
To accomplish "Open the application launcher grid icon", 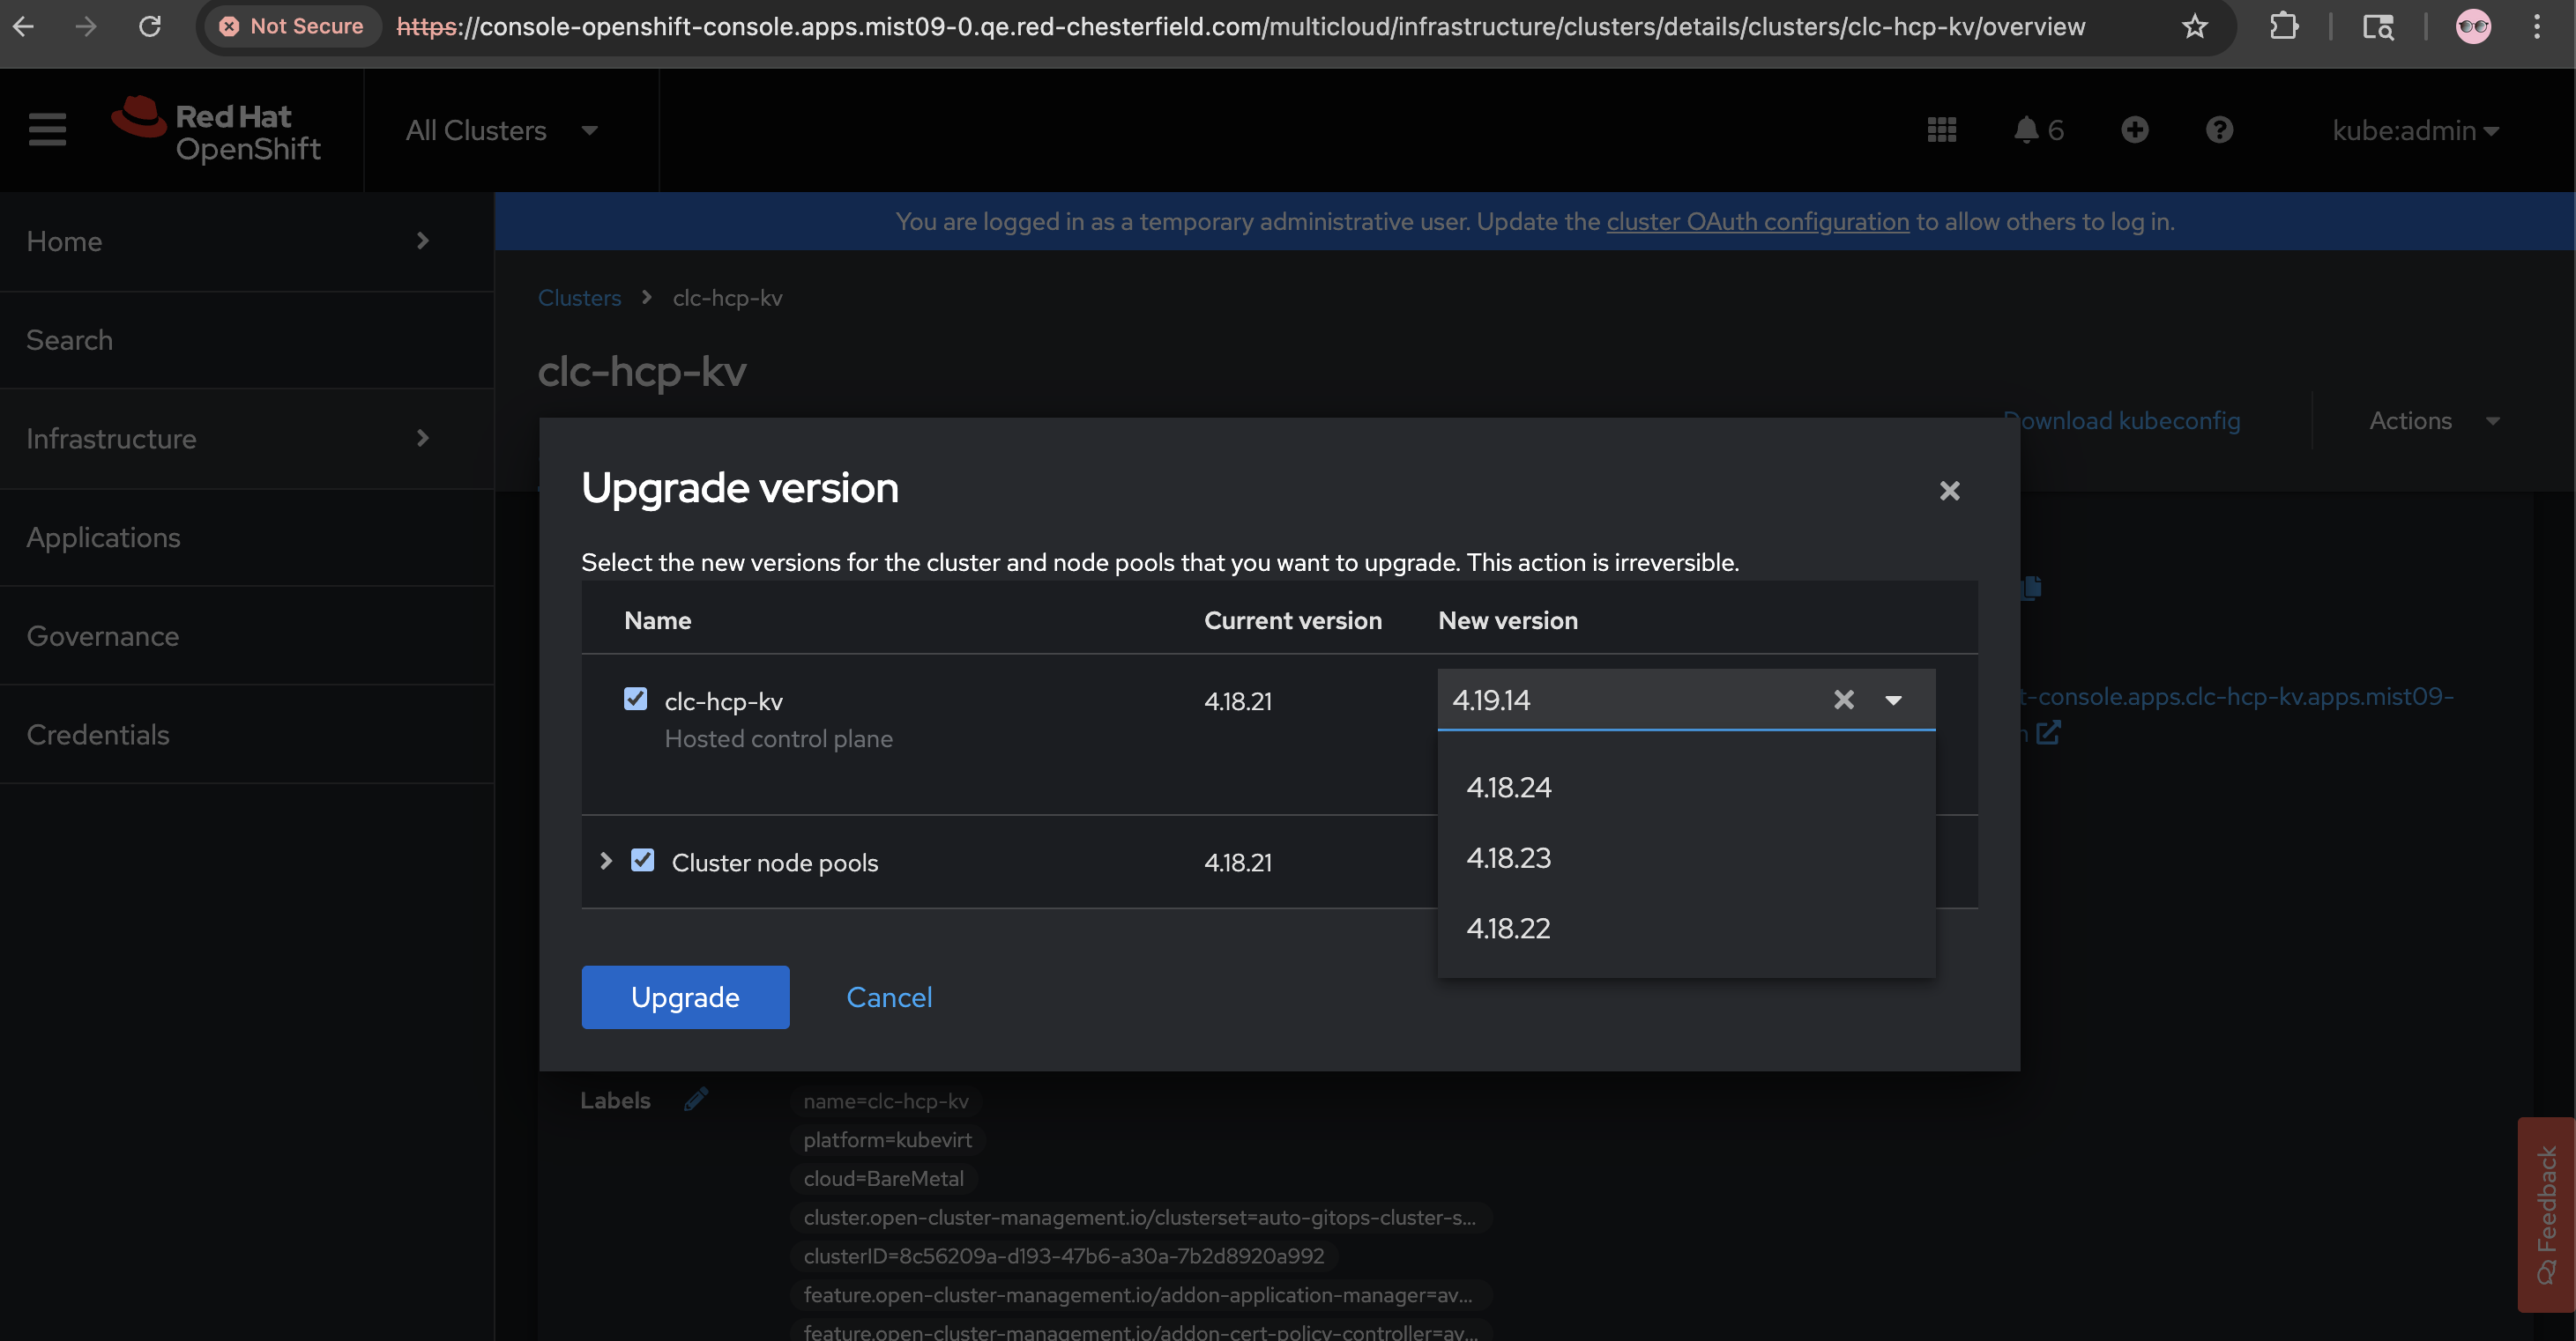I will [x=1941, y=130].
